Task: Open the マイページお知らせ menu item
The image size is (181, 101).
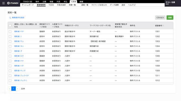Action: tap(99, 5)
